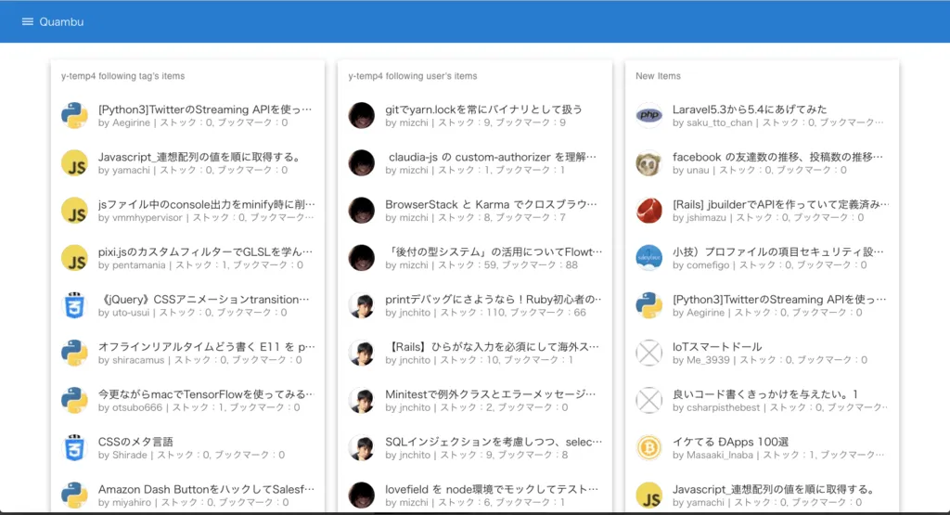Open 良いコード書くきっかけ article

(x=764, y=394)
